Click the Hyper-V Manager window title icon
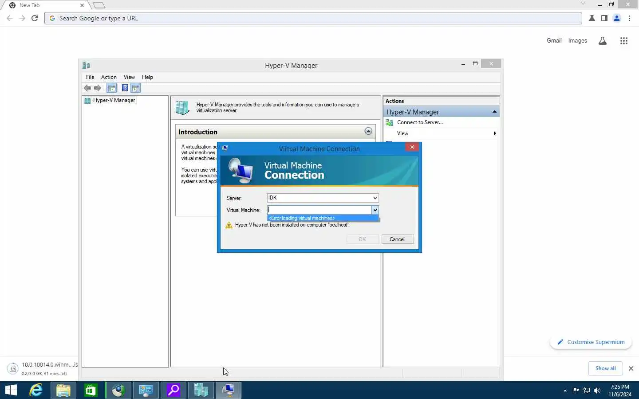Viewport: 639px width, 399px height. 87,65
